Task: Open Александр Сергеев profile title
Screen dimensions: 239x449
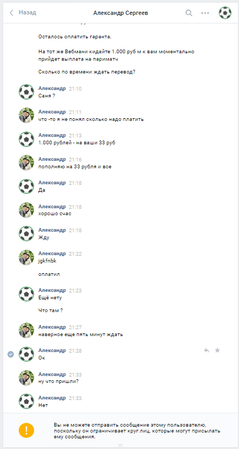Action: (121, 13)
